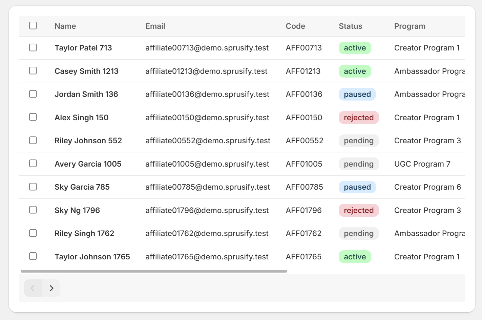Image resolution: width=482 pixels, height=320 pixels.
Task: Select the checkbox for Taylor Patel 713
Action: pos(33,47)
